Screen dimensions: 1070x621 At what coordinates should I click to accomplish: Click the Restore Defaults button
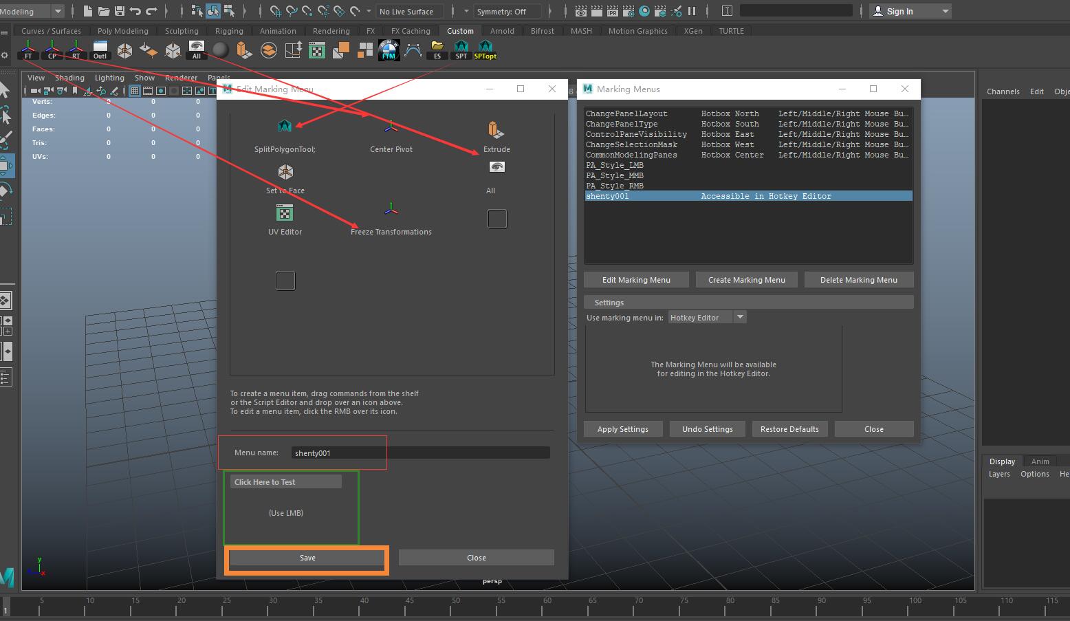(789, 429)
